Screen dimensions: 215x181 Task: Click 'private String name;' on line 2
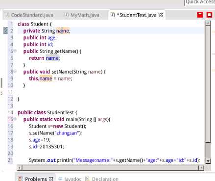(x=47, y=31)
